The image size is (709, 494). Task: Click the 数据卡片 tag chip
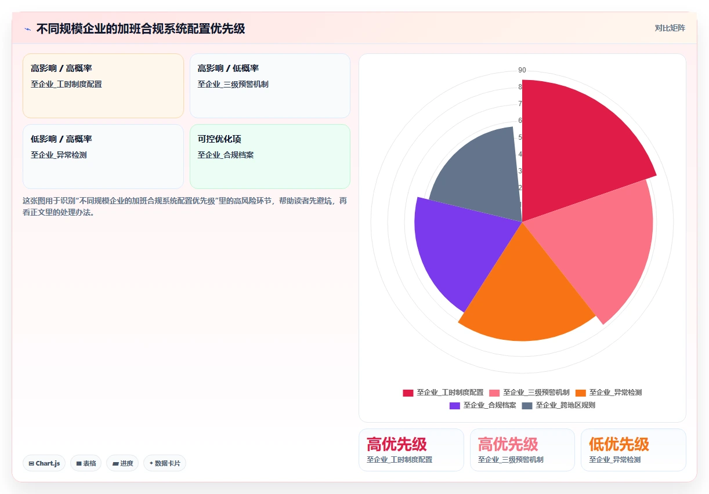tap(165, 463)
